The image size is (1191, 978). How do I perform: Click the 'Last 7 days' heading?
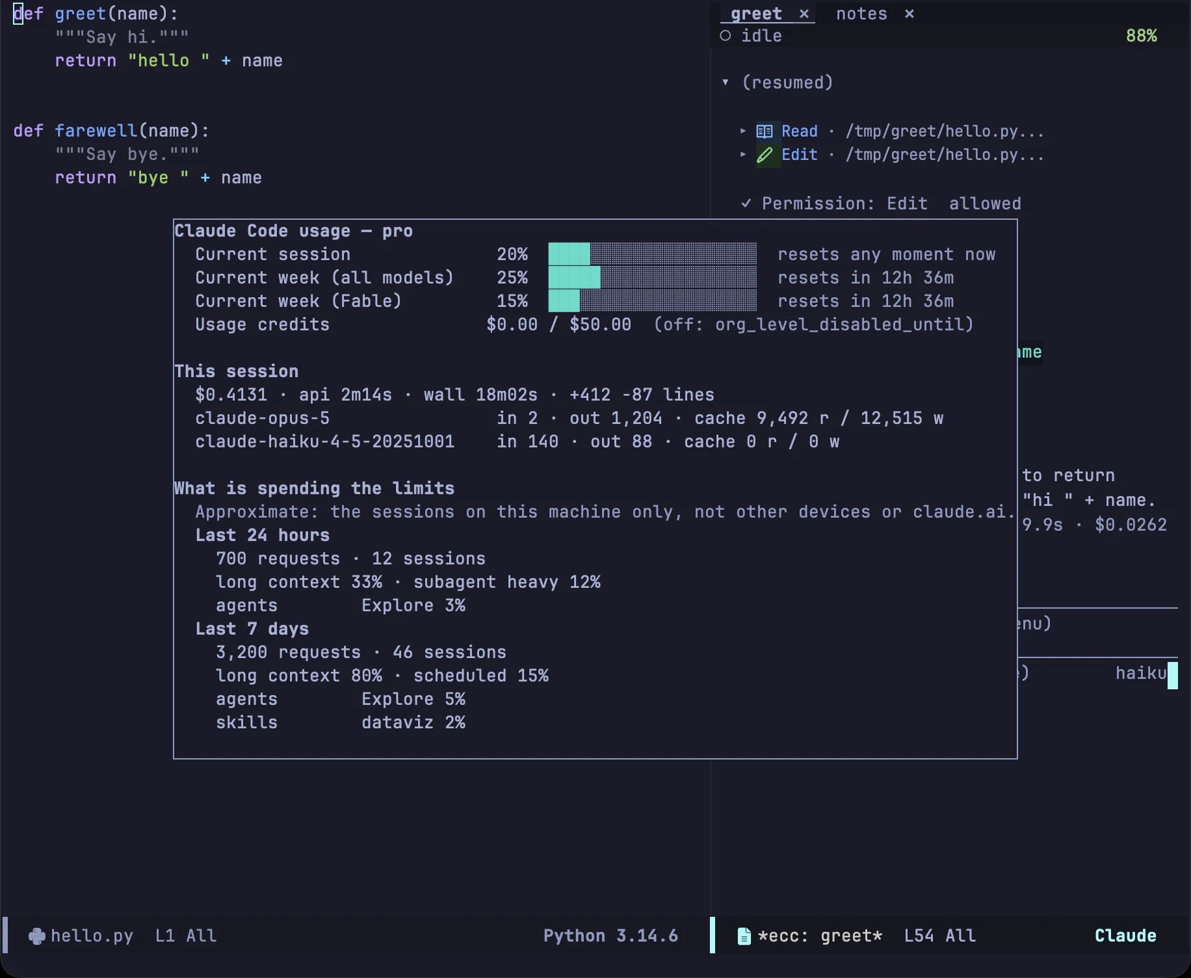click(x=252, y=629)
